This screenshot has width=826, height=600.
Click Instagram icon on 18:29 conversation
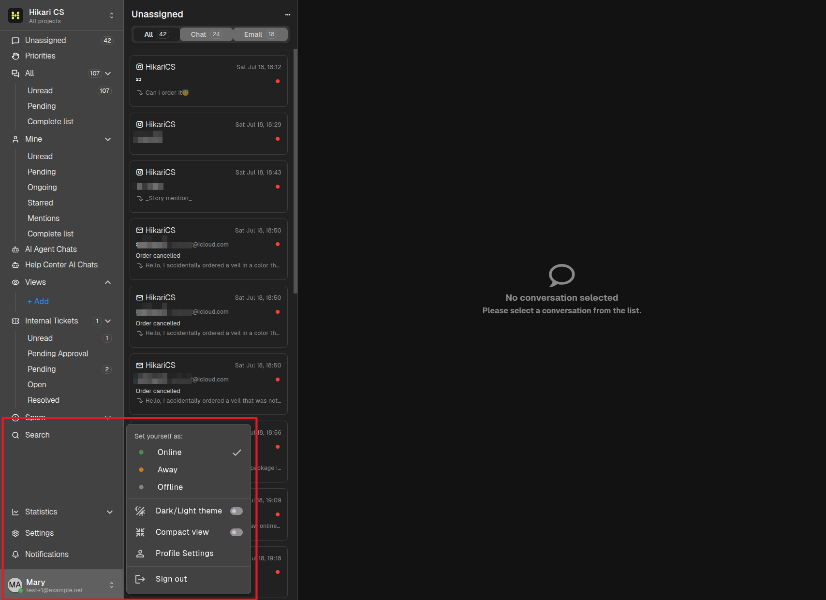[x=140, y=124]
